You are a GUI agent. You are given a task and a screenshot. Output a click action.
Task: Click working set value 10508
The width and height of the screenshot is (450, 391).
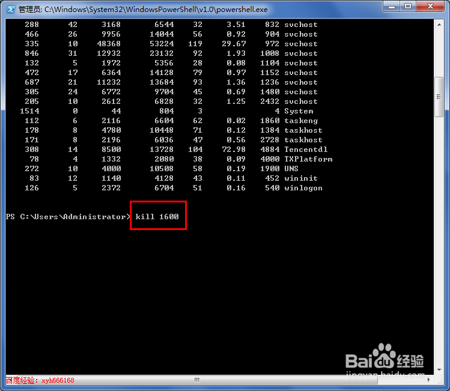pyautogui.click(x=162, y=169)
